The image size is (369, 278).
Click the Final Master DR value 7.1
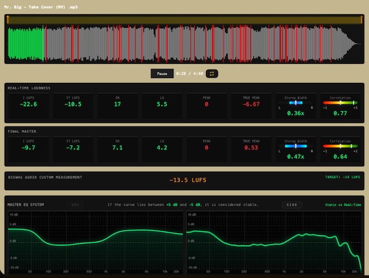117,148
